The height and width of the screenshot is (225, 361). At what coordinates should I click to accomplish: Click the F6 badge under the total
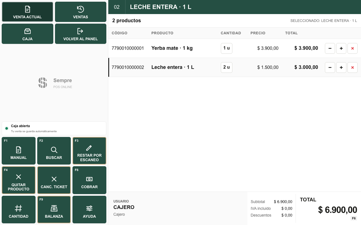pos(354,218)
